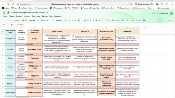The image size is (175, 98).
Task: Reload the page in browser
Action: 13,4
